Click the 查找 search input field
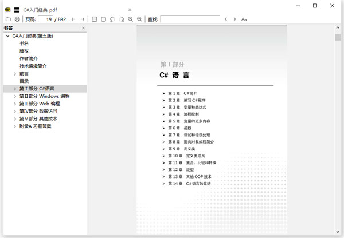 click(190, 19)
